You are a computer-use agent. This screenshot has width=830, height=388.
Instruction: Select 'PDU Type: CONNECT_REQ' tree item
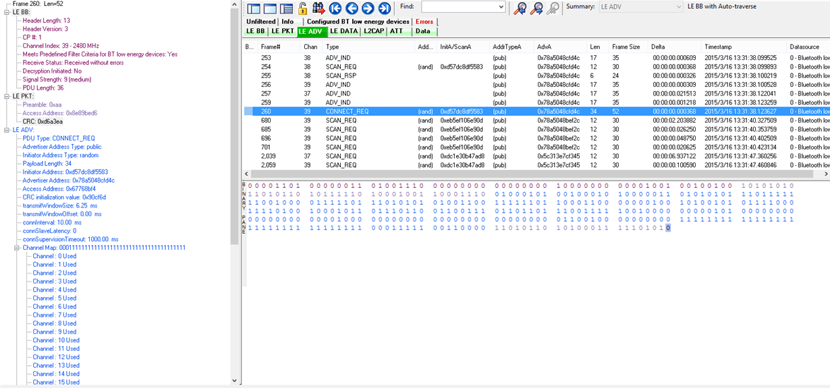(x=59, y=138)
